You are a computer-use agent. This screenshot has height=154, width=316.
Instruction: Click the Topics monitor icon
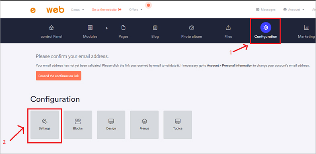click(178, 121)
